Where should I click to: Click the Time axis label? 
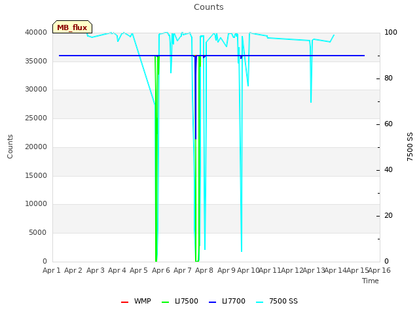371,281
